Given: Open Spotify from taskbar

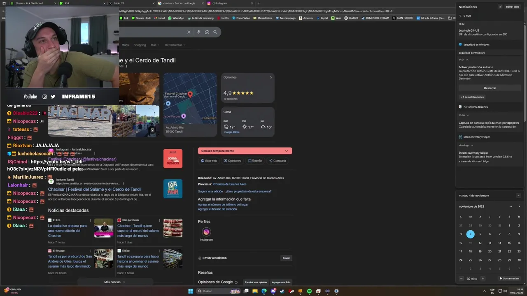Looking at the screenshot, I should point(309,291).
